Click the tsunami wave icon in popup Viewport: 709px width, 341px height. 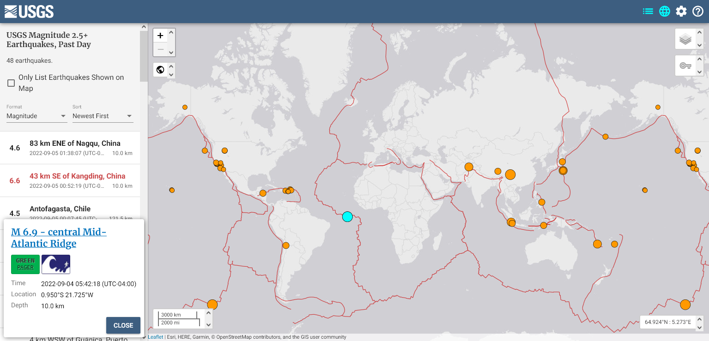(56, 264)
